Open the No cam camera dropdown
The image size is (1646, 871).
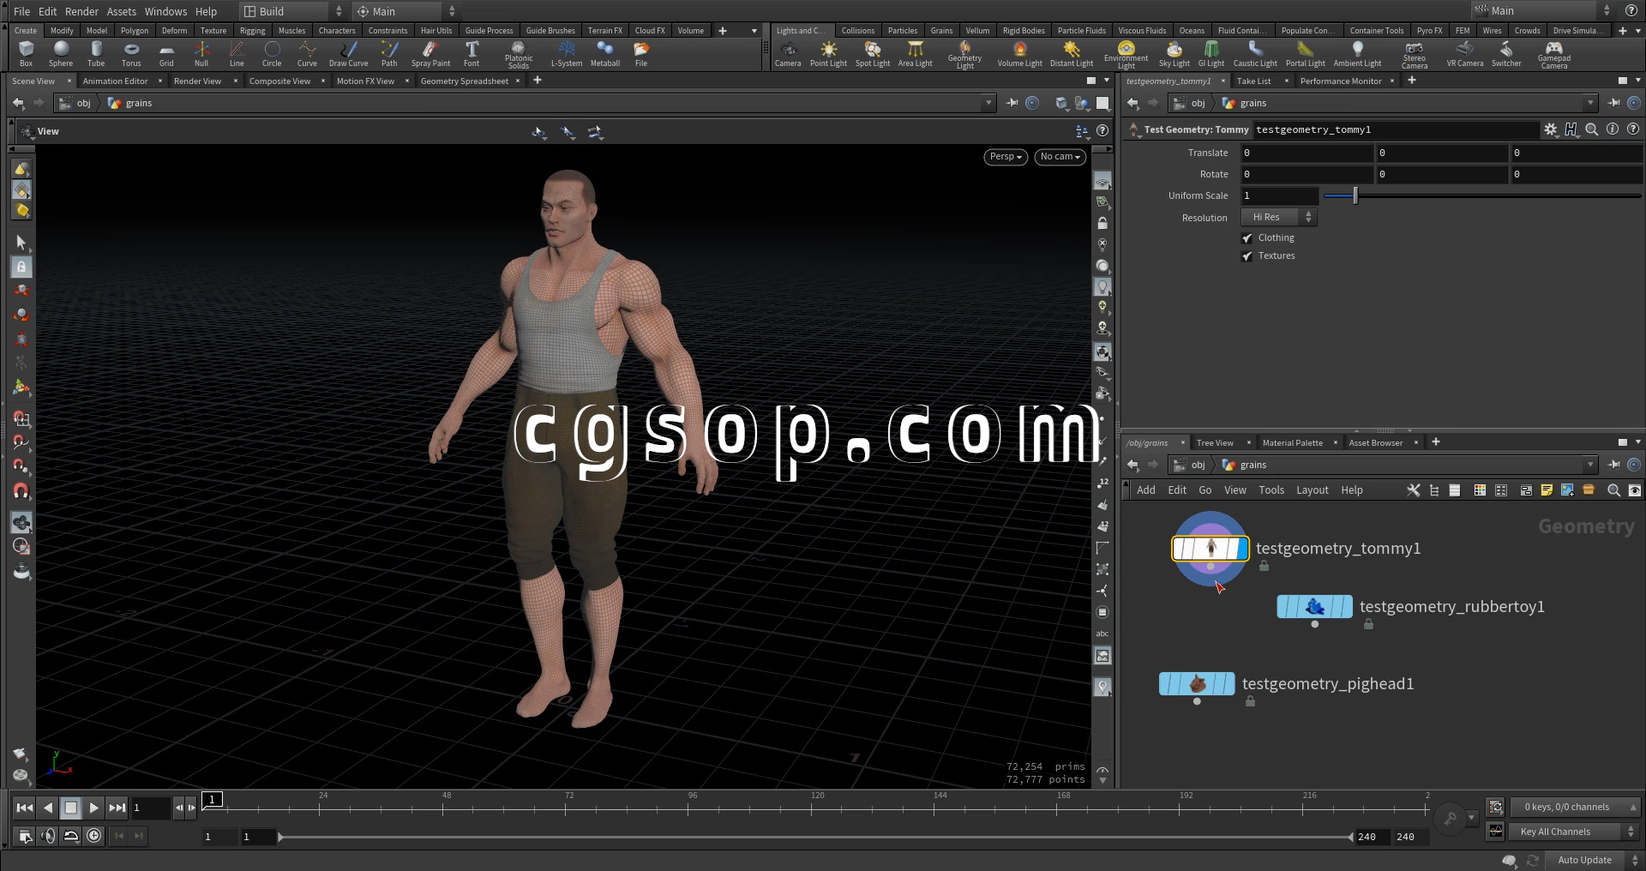1060,157
